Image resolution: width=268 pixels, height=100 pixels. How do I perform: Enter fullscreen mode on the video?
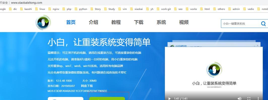249,98
